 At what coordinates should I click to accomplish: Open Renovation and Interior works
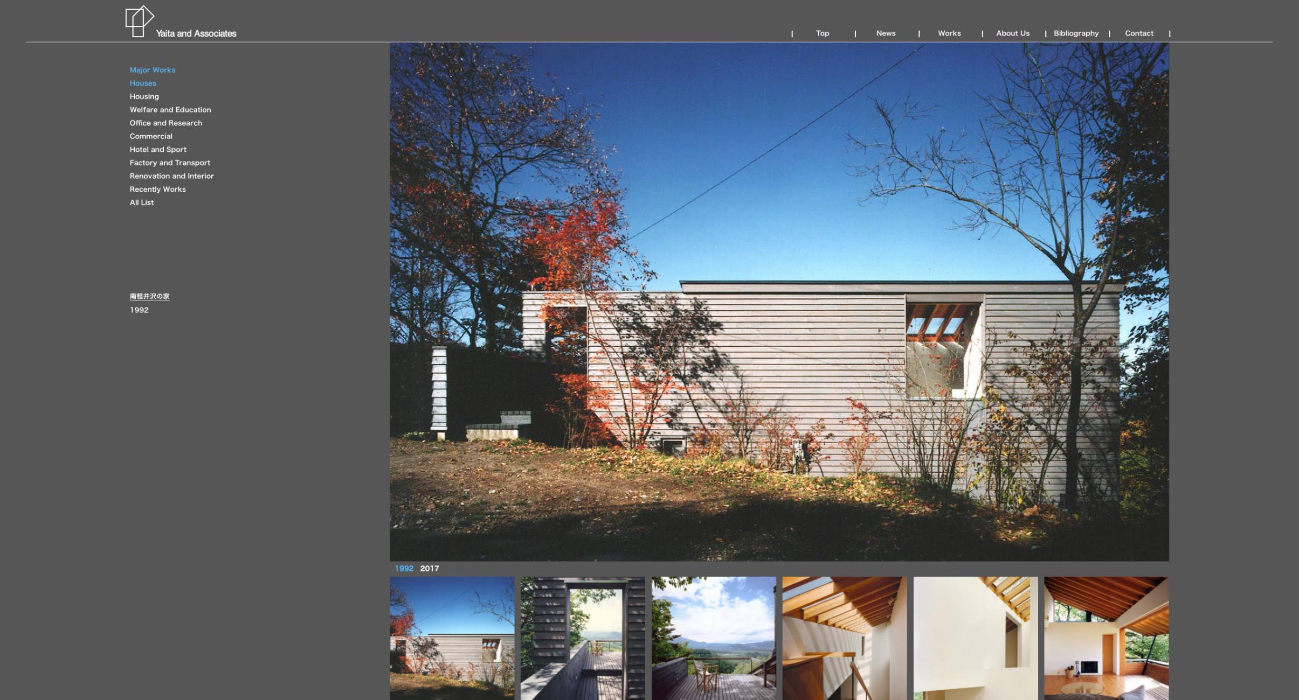click(x=171, y=176)
